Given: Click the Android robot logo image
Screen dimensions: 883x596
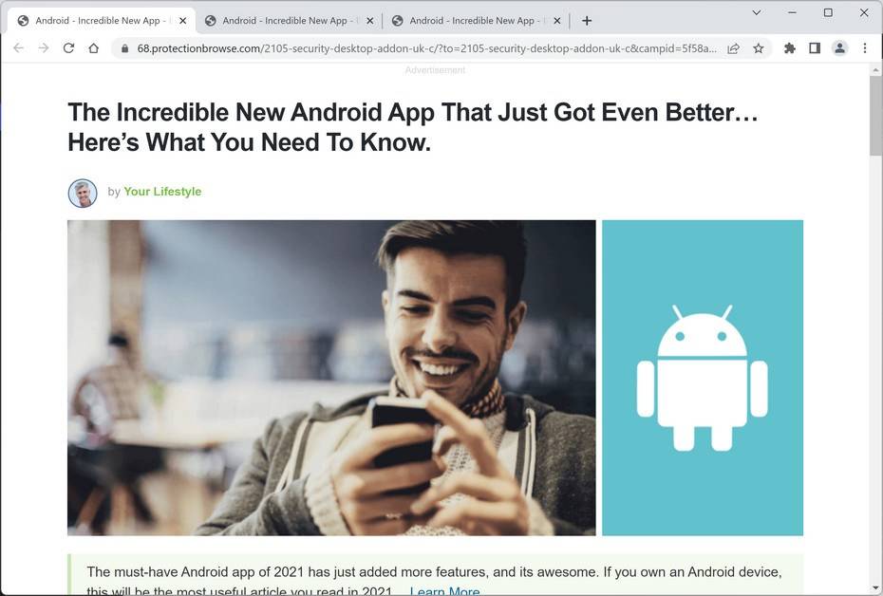Looking at the screenshot, I should (x=703, y=378).
